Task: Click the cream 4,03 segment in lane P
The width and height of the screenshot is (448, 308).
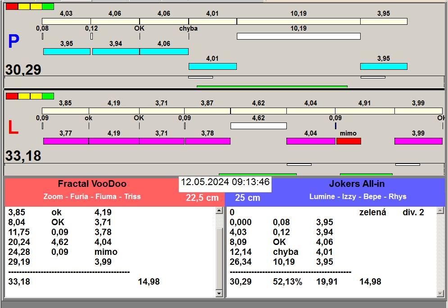Action: click(66, 22)
